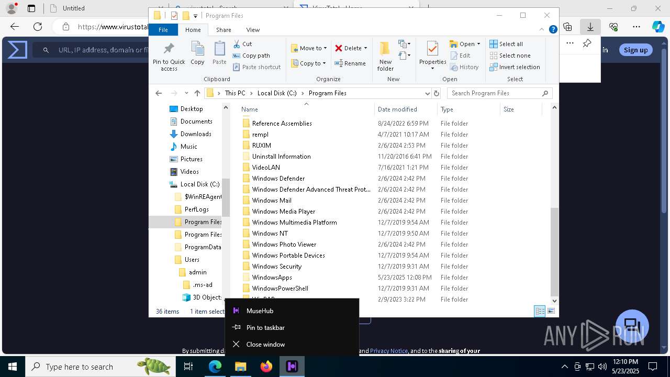
Task: Open the Delete dropdown arrow
Action: [365, 48]
